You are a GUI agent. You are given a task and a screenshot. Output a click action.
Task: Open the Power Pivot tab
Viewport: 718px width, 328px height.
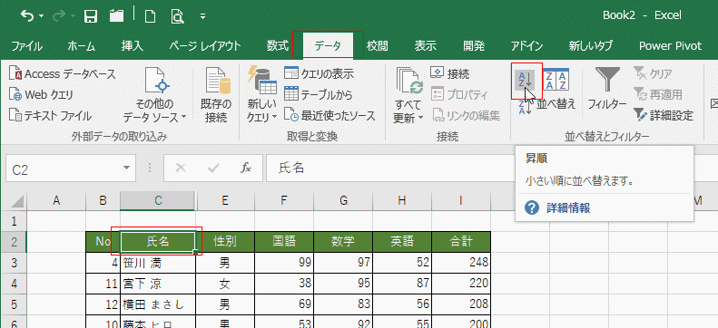point(671,45)
